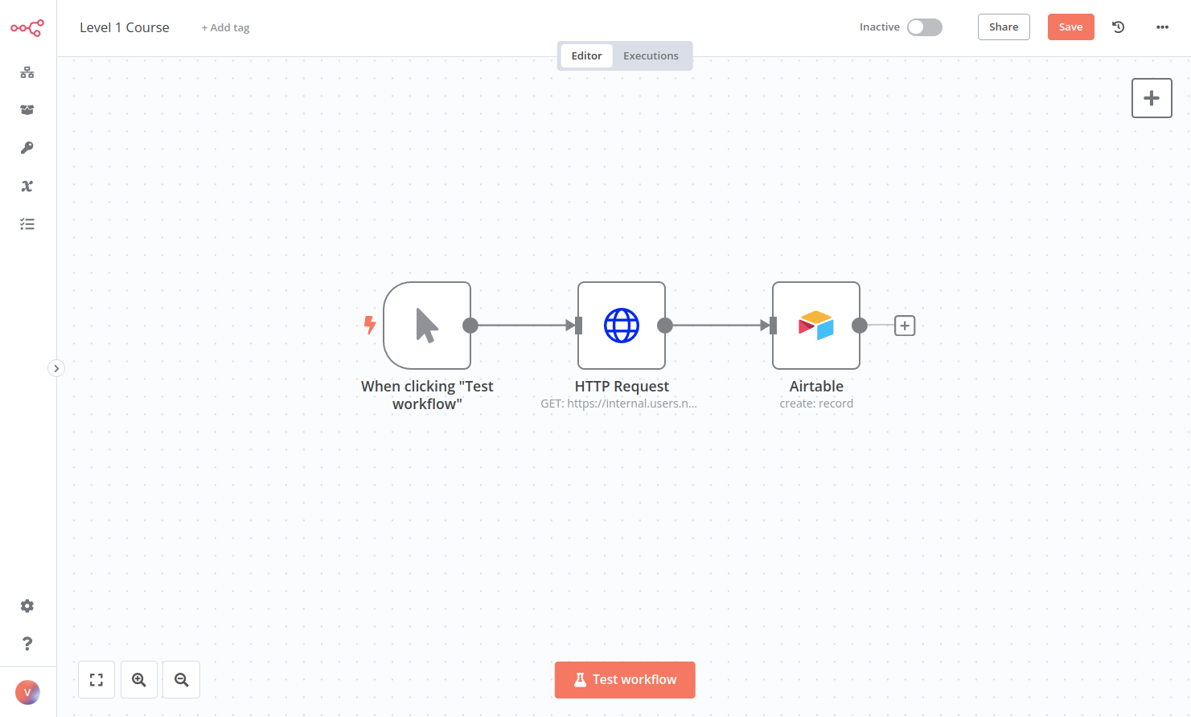The height and width of the screenshot is (717, 1191).
Task: Open the user account avatar menu
Action: (x=27, y=692)
